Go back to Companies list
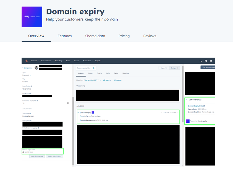The image size is (233, 178). [x=27, y=68]
